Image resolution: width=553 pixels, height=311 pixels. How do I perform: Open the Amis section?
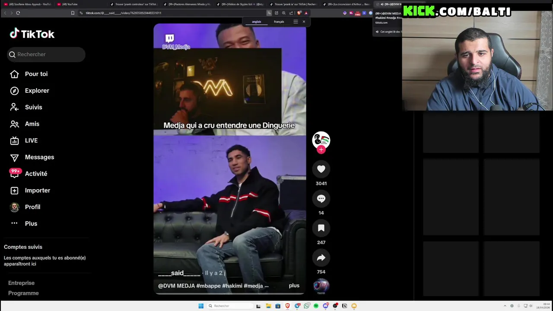[32, 124]
